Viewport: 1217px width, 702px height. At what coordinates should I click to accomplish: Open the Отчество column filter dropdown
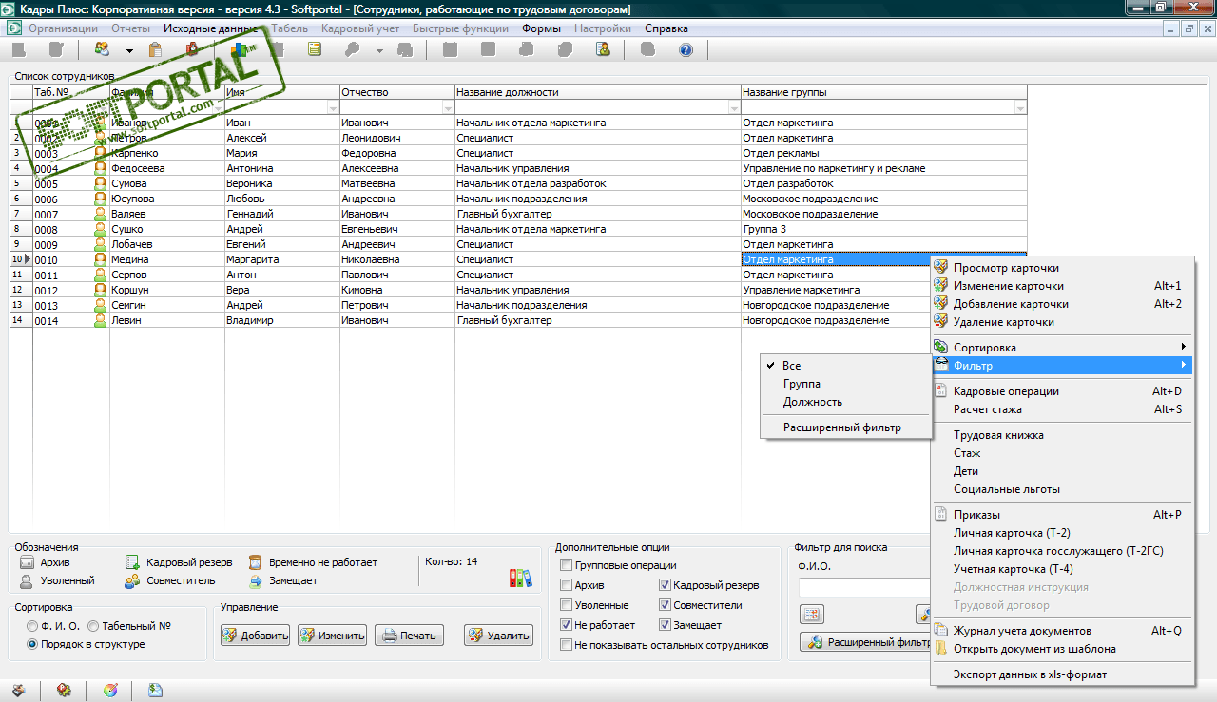[447, 109]
